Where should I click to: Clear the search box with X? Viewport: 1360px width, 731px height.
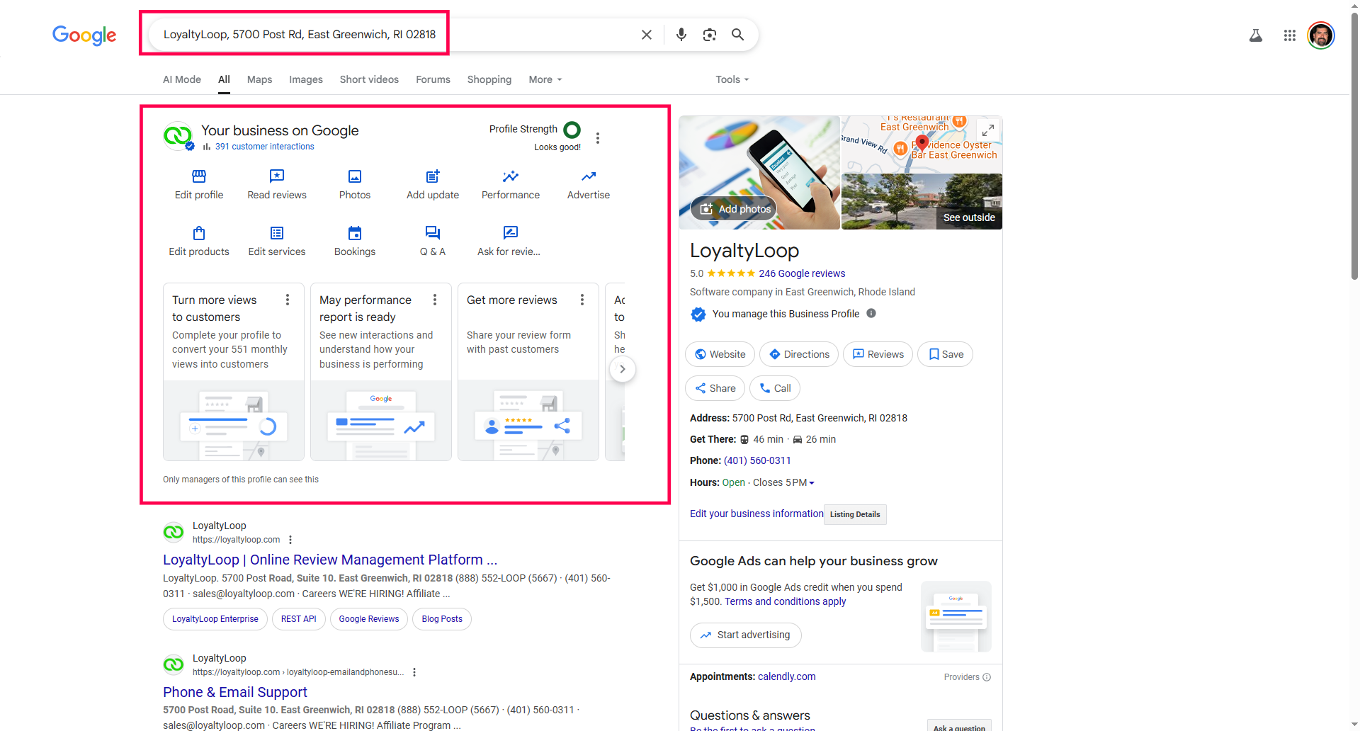click(647, 35)
